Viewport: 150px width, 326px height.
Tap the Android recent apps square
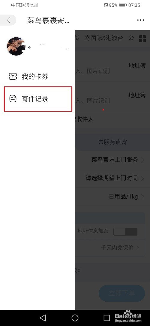[x=107, y=318]
